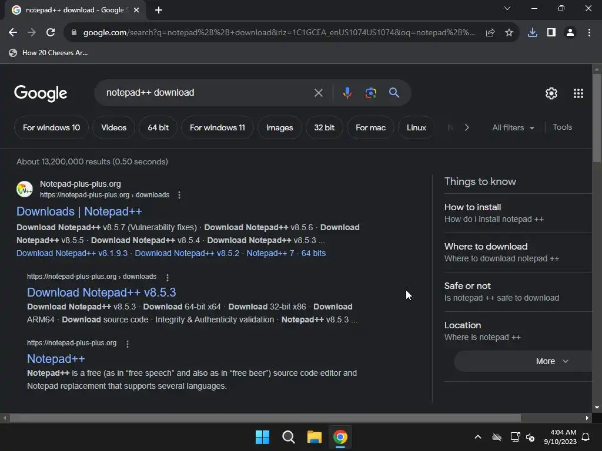View site information lock icon
602x451 pixels.
74,33
